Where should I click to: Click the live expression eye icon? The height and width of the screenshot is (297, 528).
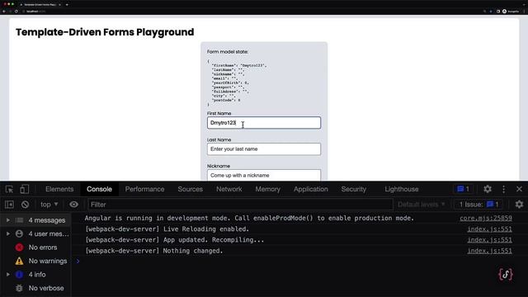coord(73,205)
